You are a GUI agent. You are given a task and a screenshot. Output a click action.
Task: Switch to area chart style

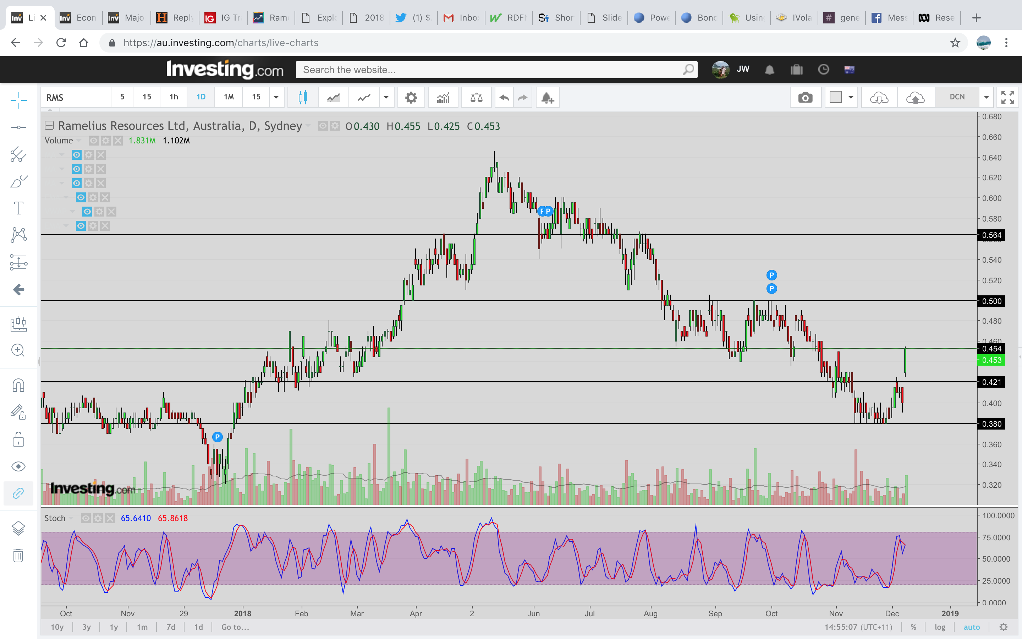[334, 98]
